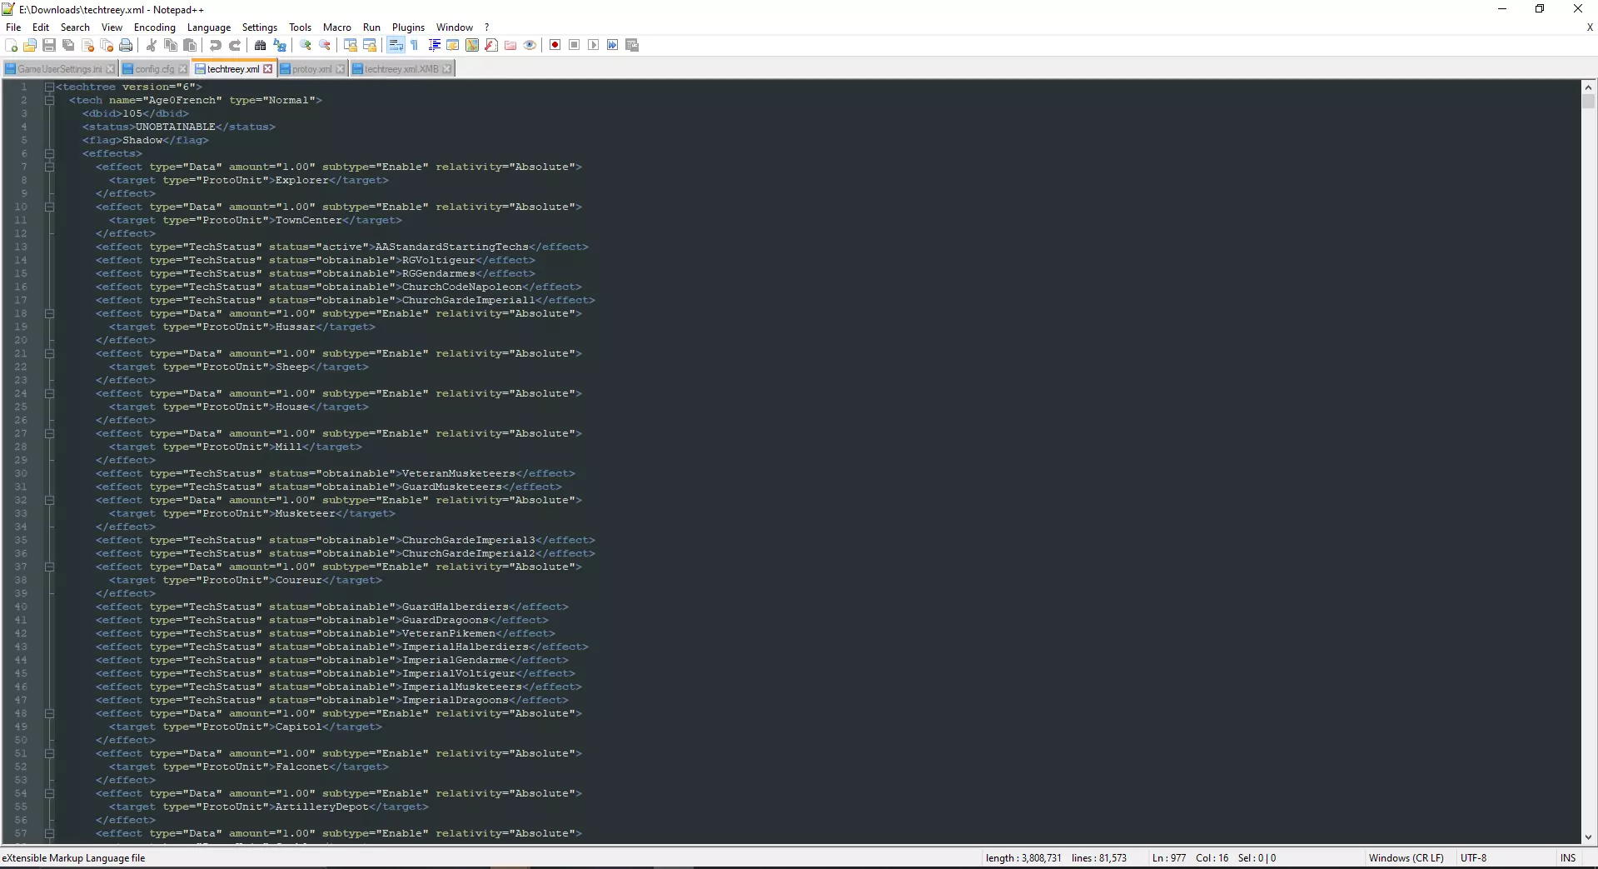Toggle Show All Characters pilcrow icon
Viewport: 1598px width, 869px height.
pos(415,45)
